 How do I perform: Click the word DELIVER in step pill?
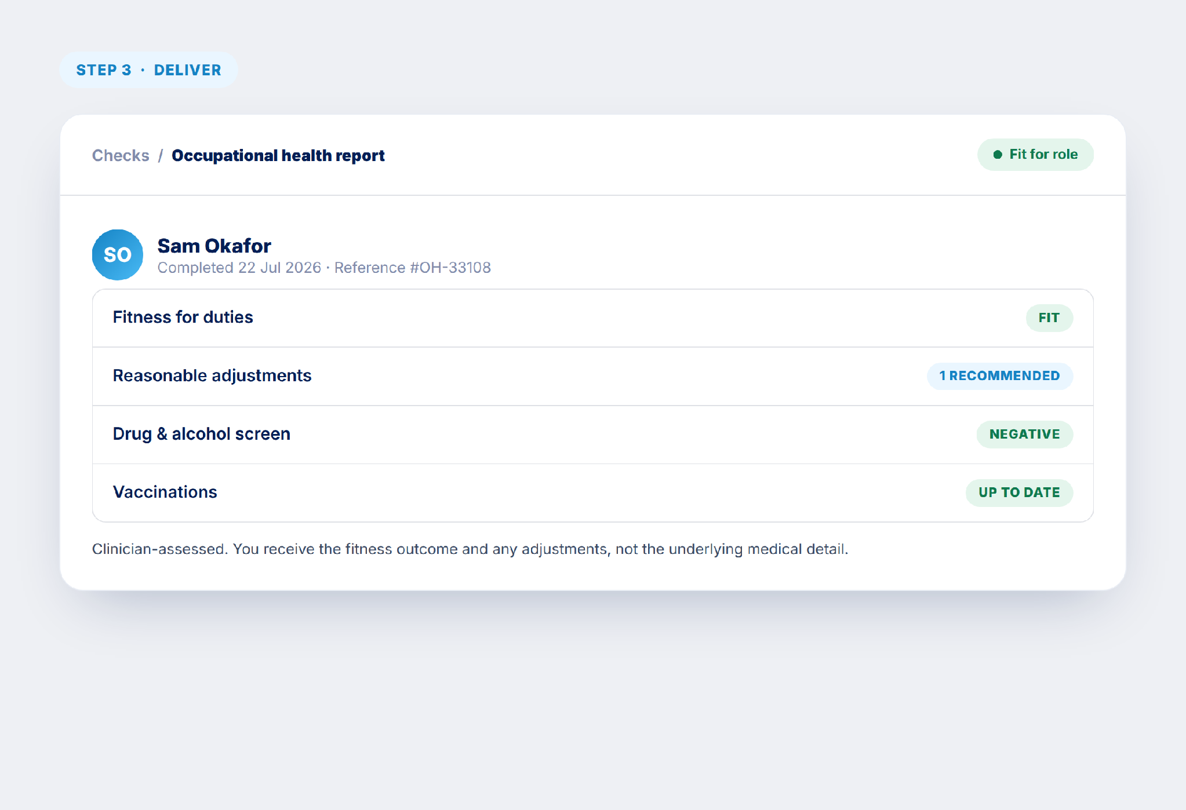tap(188, 70)
